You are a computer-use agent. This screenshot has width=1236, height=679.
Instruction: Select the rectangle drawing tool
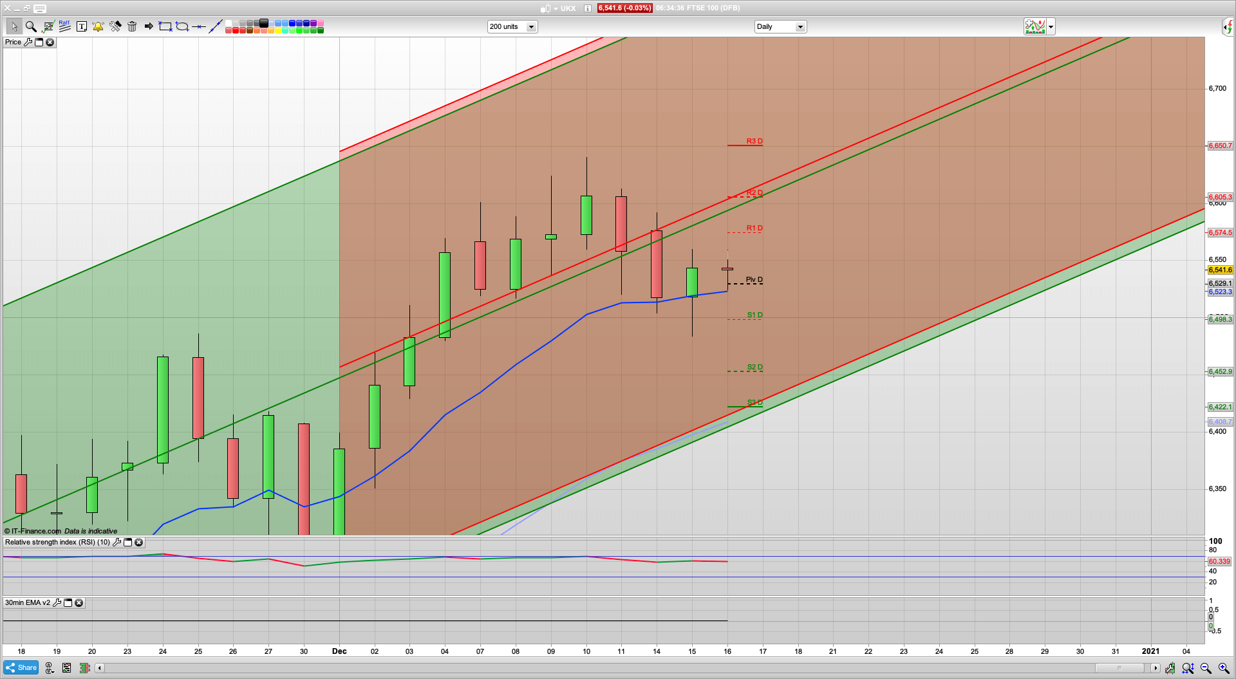pyautogui.click(x=165, y=26)
